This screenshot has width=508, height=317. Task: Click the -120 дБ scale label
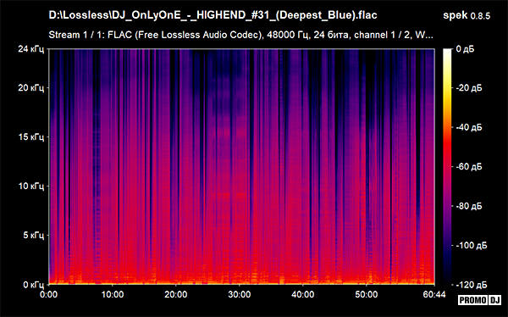pyautogui.click(x=471, y=285)
